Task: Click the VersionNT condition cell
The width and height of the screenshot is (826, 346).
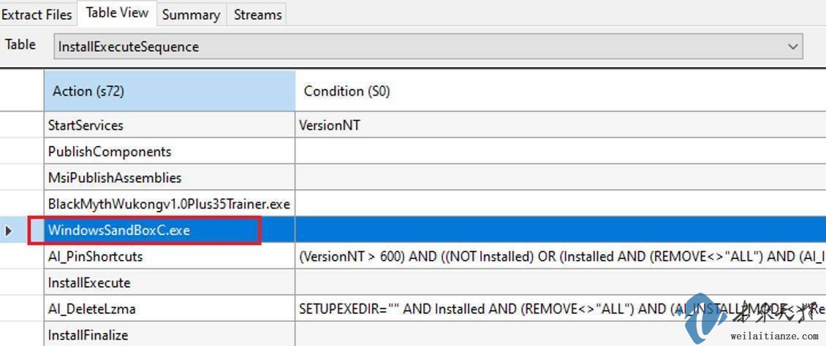Action: (560, 126)
